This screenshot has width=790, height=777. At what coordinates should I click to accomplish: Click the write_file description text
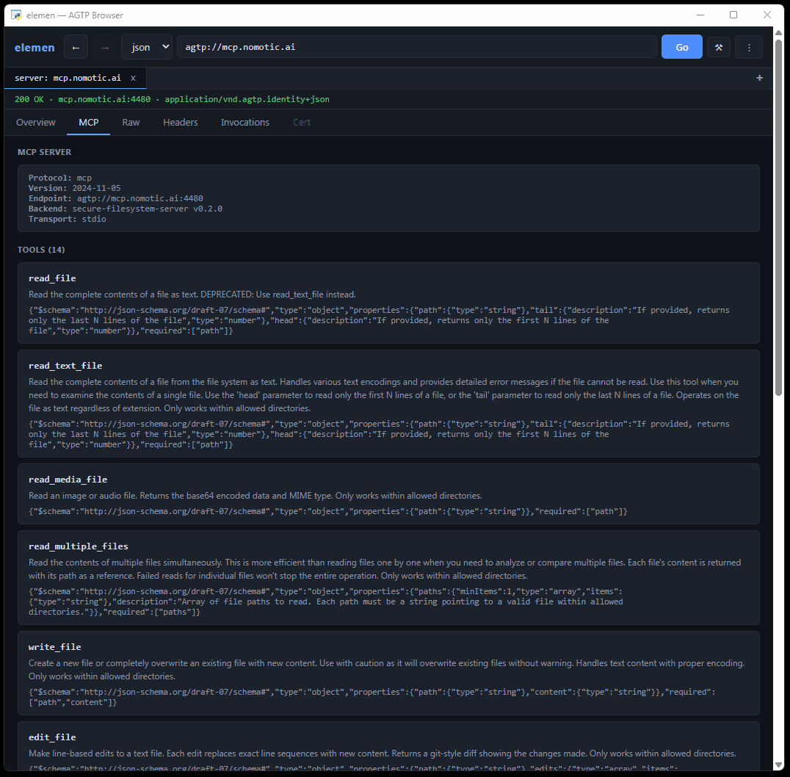point(386,670)
